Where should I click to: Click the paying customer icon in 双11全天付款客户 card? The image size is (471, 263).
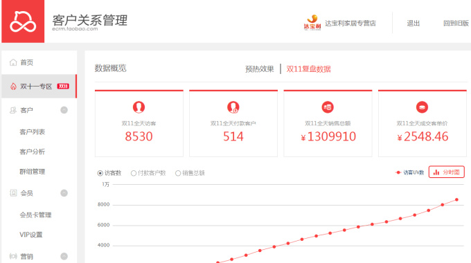pos(233,107)
